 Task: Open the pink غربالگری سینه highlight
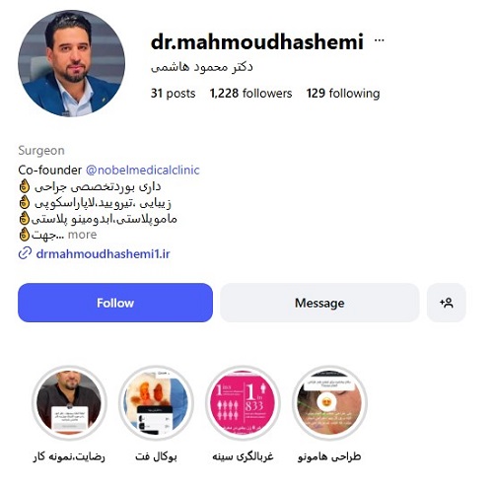(x=243, y=403)
